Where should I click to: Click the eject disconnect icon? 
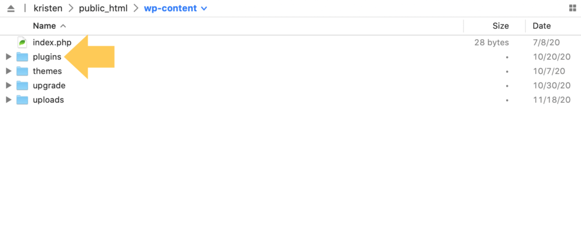pos(11,9)
